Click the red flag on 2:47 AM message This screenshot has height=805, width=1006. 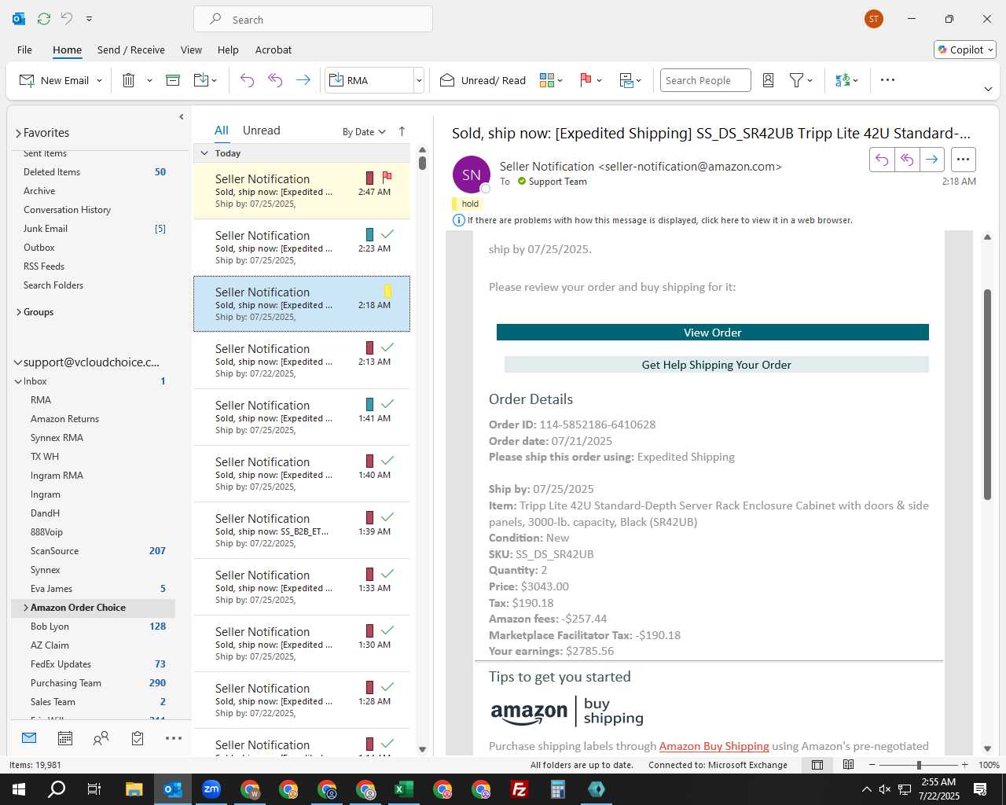[387, 178]
